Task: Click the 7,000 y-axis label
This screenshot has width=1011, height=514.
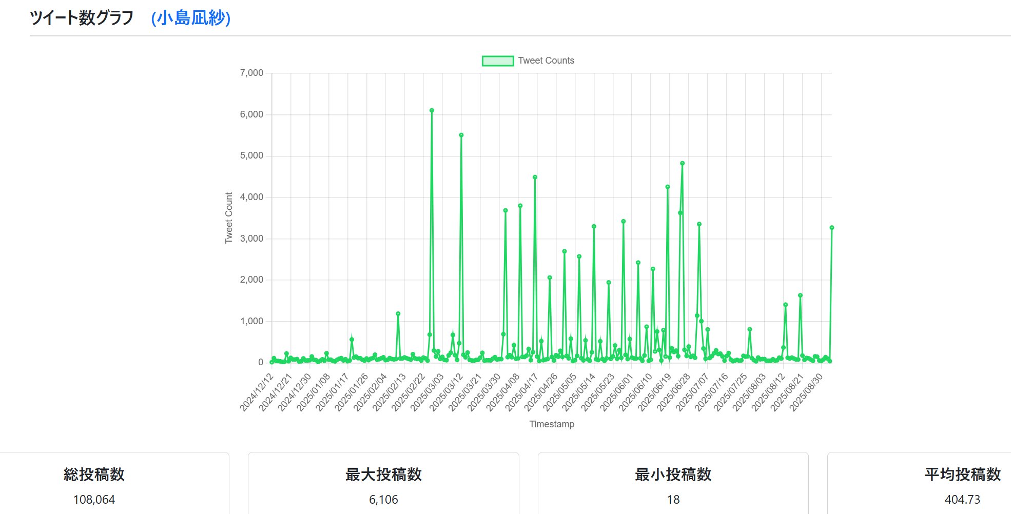Action: (x=251, y=73)
